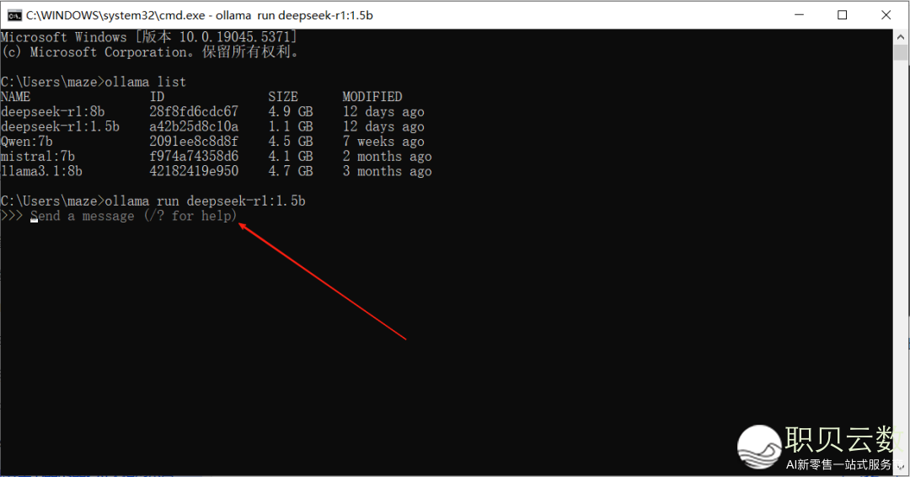
Task: Click the ID column header
Action: click(x=157, y=96)
